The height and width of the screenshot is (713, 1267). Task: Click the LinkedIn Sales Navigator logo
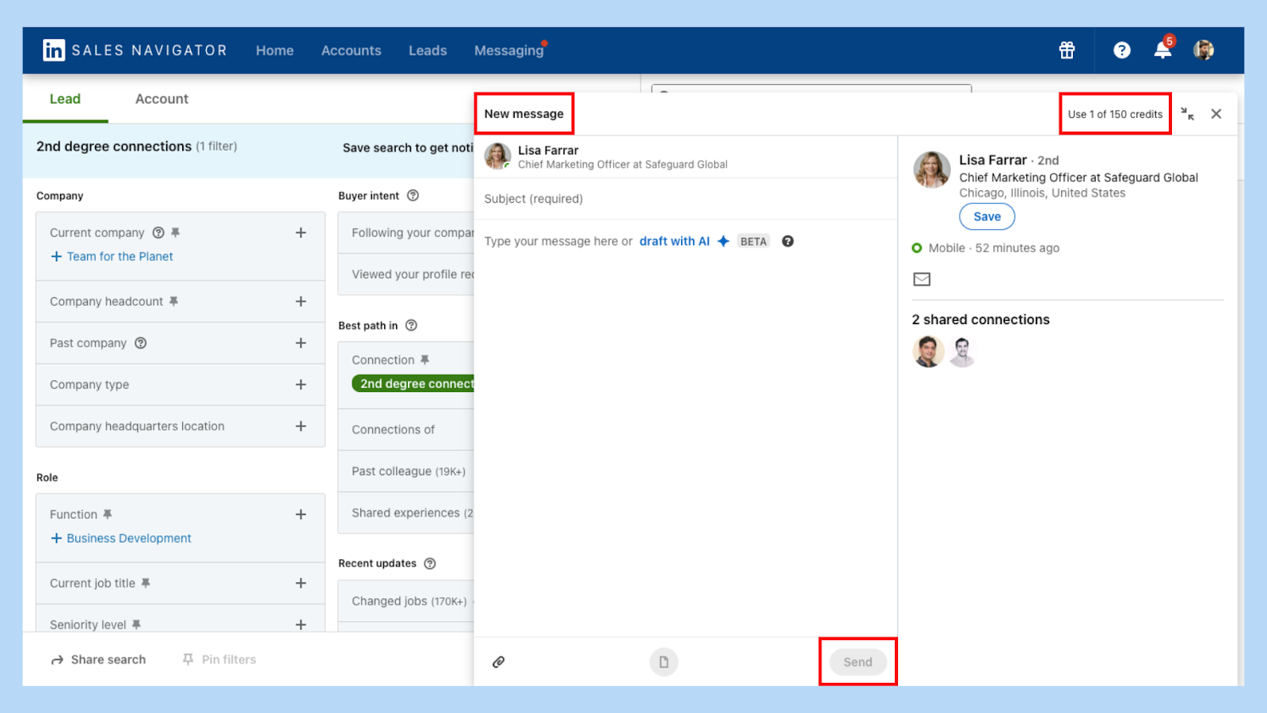coord(135,50)
